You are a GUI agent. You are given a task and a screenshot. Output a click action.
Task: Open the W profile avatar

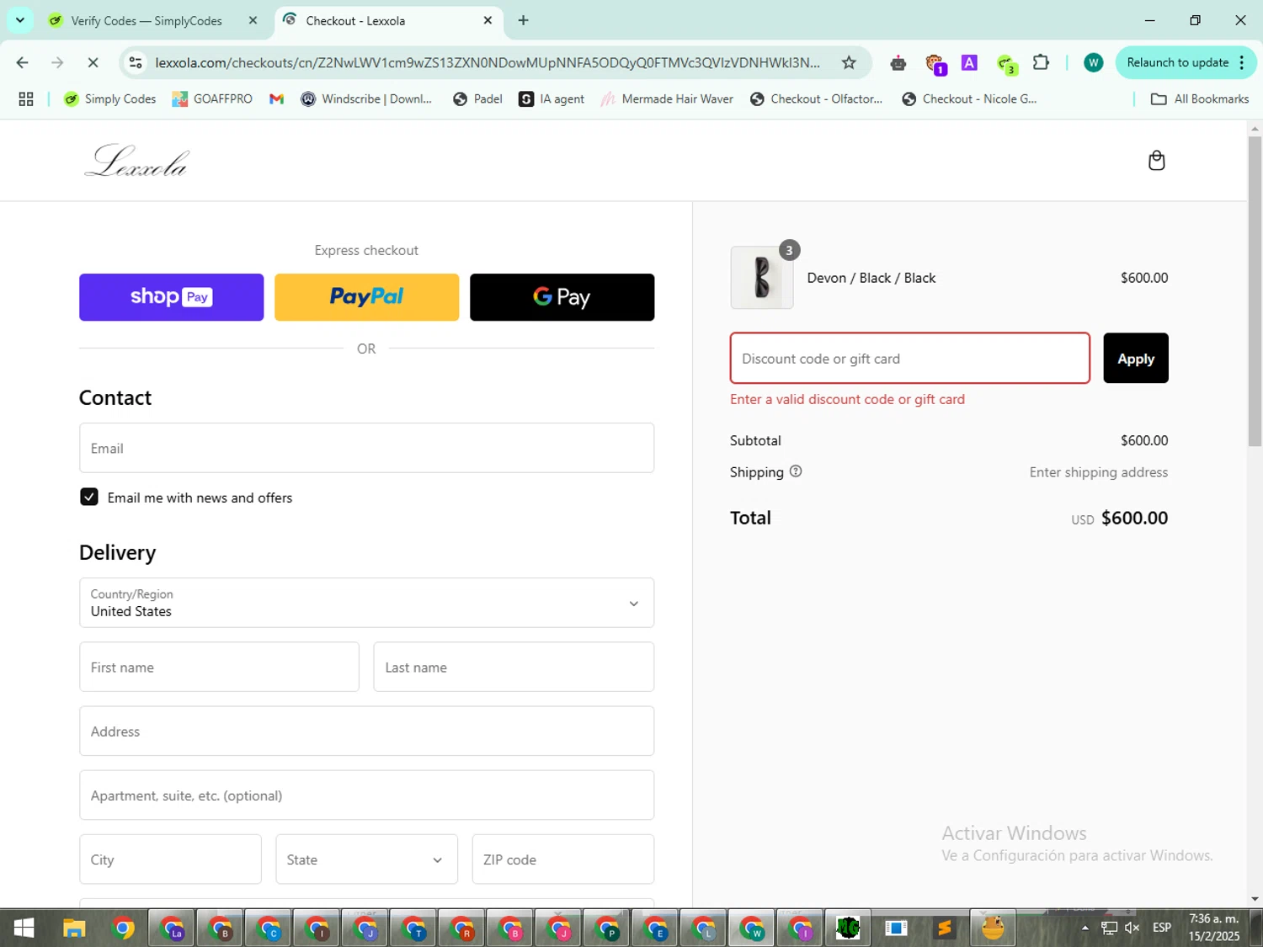coord(1093,62)
